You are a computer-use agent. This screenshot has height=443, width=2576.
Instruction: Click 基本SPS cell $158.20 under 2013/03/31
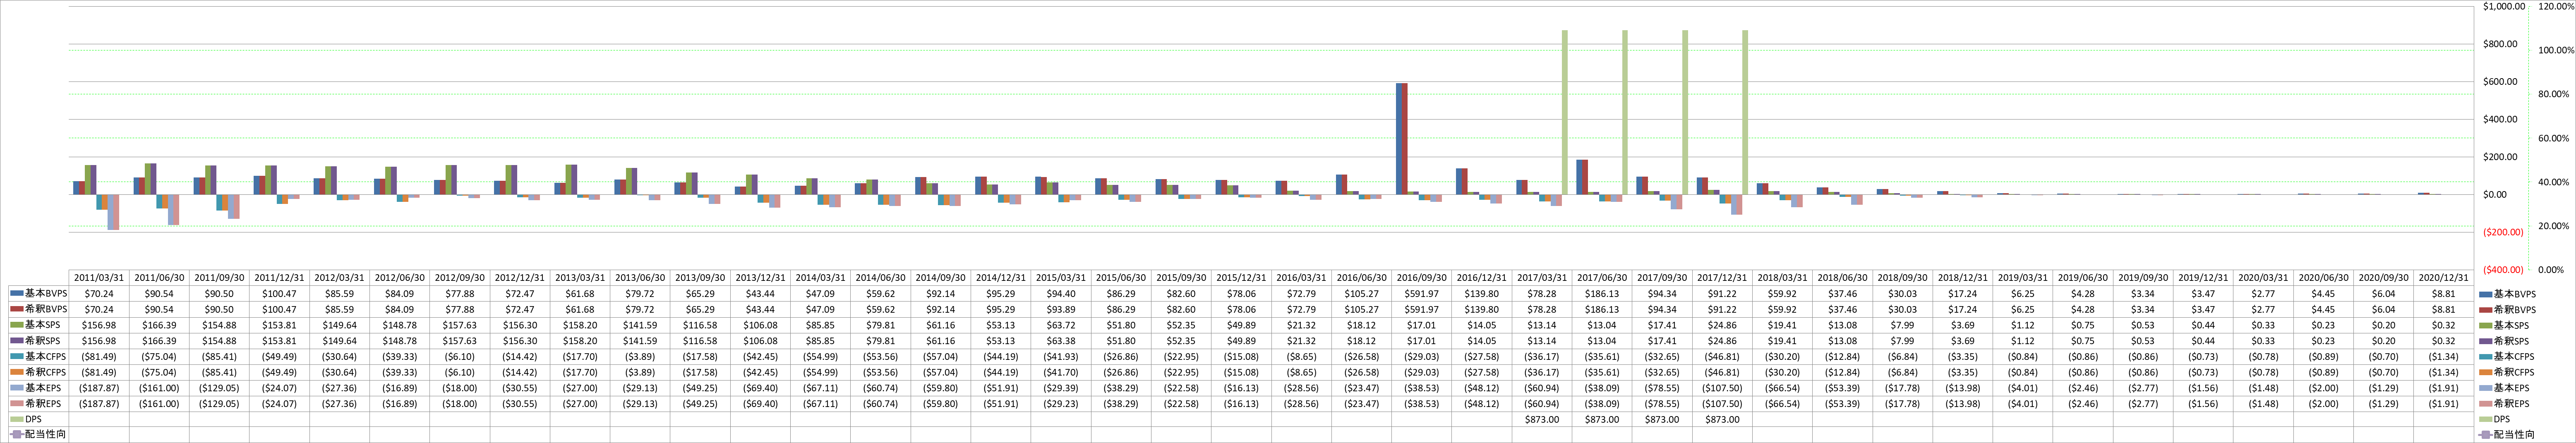[580, 325]
